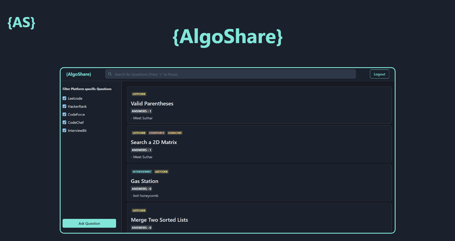The image size is (455, 241).
Task: Click the LEETCODE tag on Valid Parentheses
Action: [139, 94]
